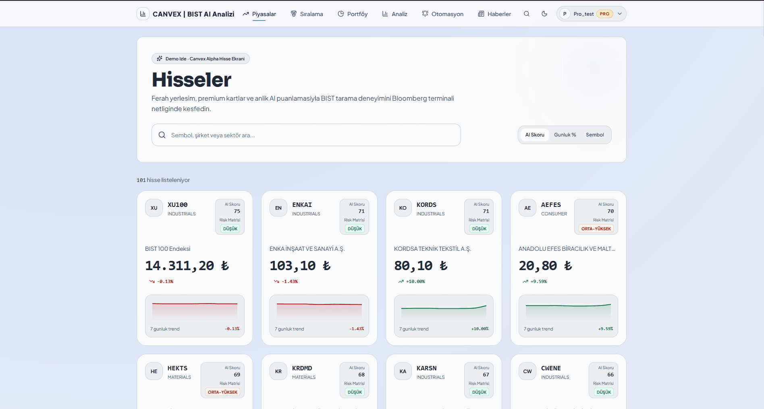Open the XU100 7 gunluk trend chart

195,316
